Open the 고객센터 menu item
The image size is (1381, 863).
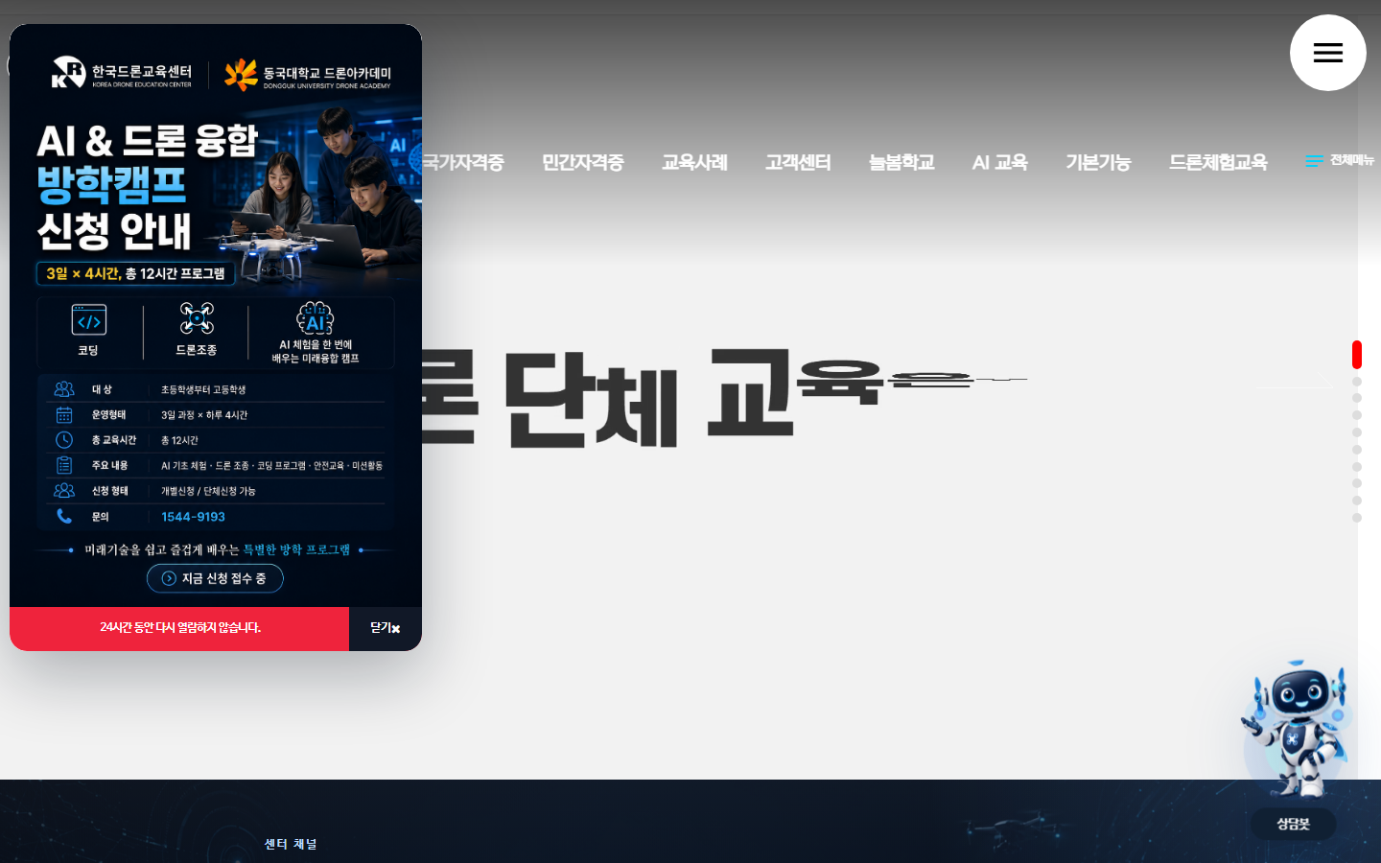coord(798,162)
